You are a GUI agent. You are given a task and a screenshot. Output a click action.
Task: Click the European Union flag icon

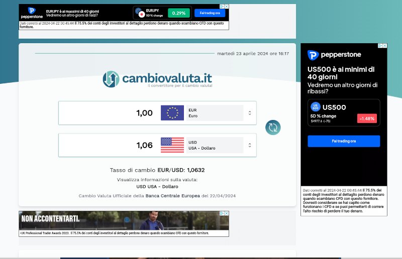tap(172, 113)
